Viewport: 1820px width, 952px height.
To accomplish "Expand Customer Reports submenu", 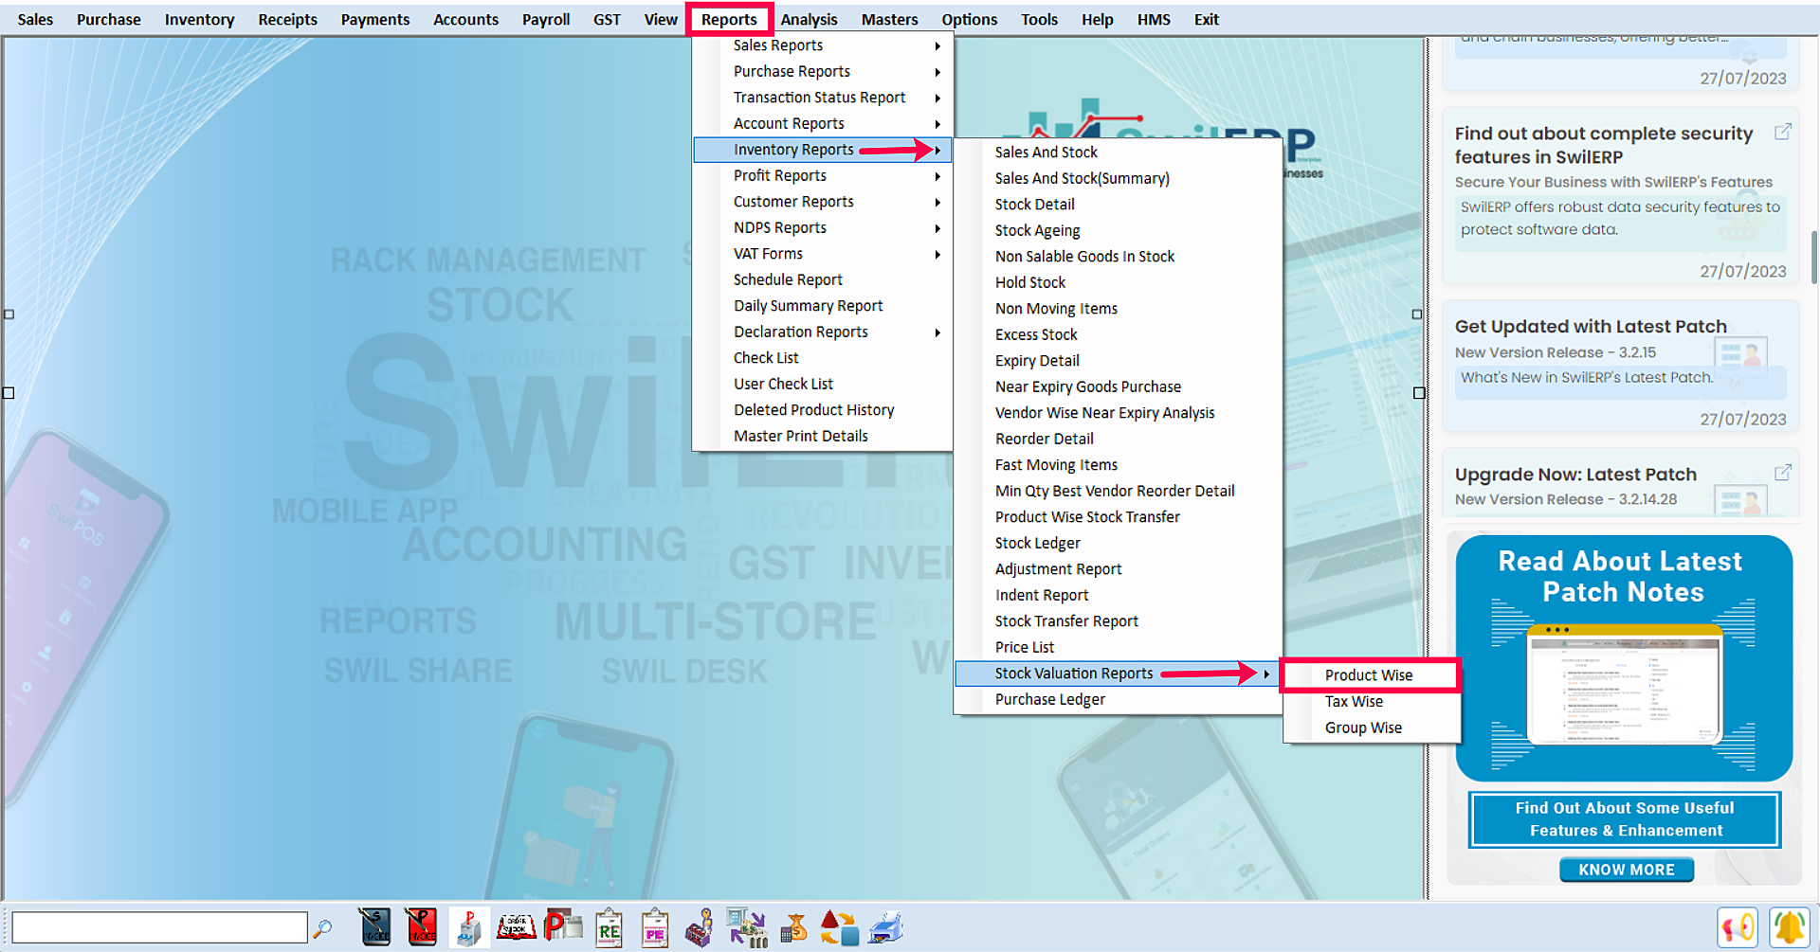I will [822, 202].
